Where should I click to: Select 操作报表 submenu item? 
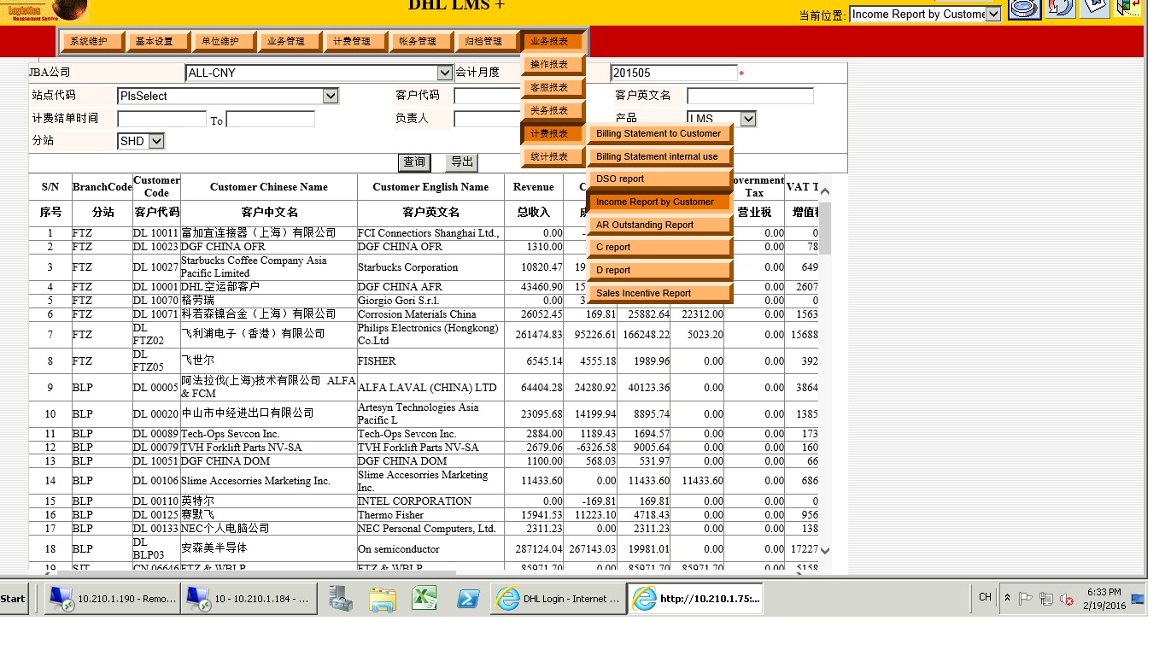click(553, 65)
